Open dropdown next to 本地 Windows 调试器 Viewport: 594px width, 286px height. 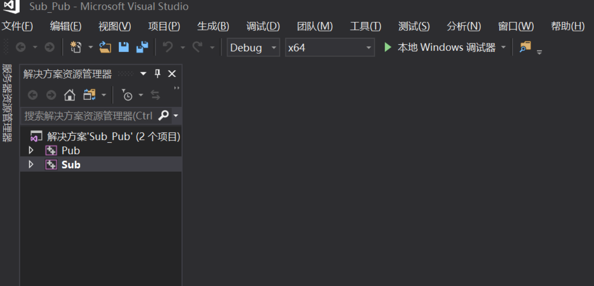503,48
